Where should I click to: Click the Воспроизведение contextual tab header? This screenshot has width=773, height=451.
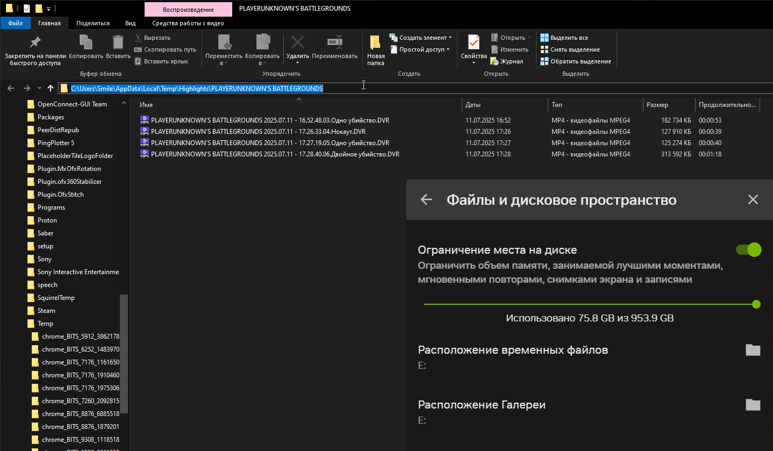click(x=188, y=9)
